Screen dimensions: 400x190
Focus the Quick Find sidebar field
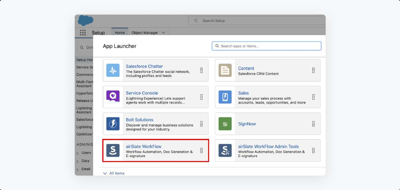pos(85,47)
